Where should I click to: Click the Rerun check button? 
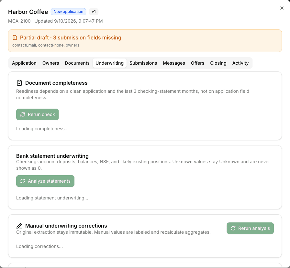(37, 114)
